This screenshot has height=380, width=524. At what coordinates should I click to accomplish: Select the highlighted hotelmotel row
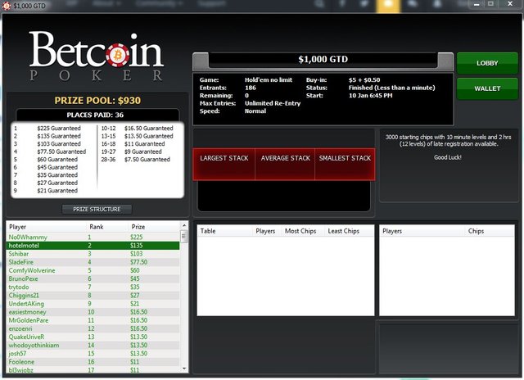click(93, 246)
